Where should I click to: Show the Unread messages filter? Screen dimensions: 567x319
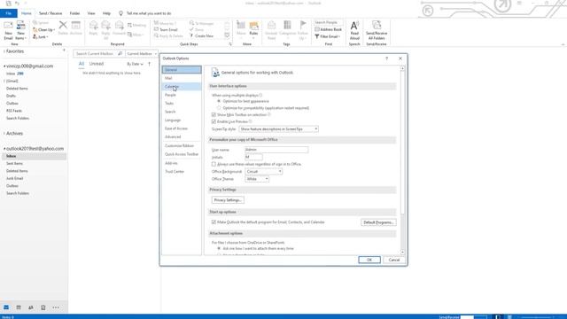coord(97,64)
